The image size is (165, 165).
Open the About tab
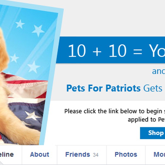39,155
